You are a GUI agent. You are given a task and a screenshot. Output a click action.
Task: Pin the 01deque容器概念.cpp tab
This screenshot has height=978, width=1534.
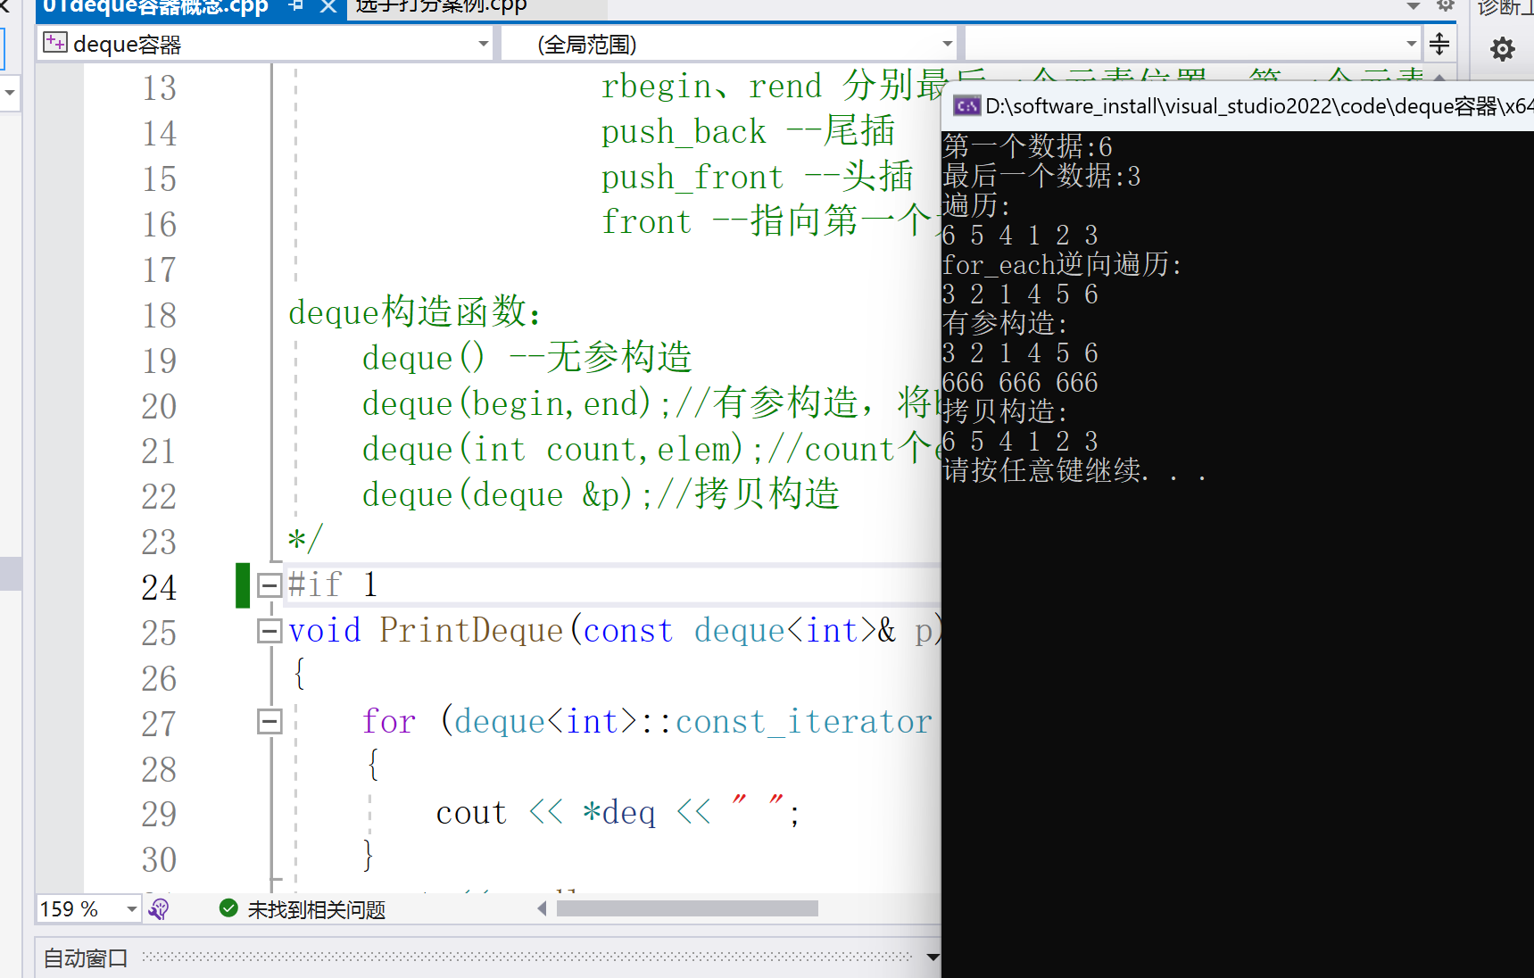click(297, 5)
